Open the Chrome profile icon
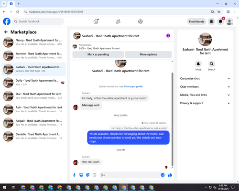 point(228,12)
